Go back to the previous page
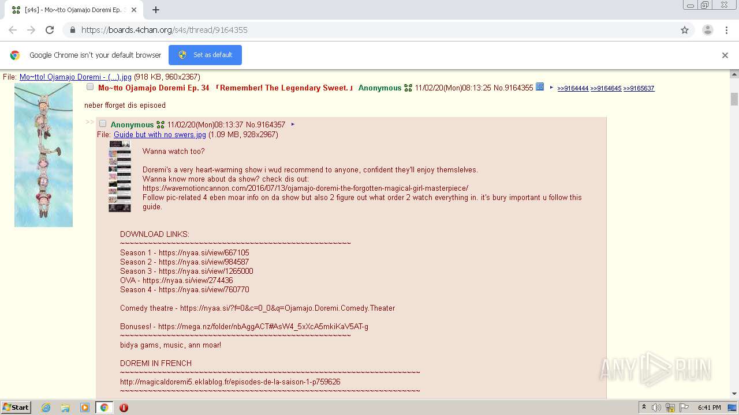 coord(13,30)
